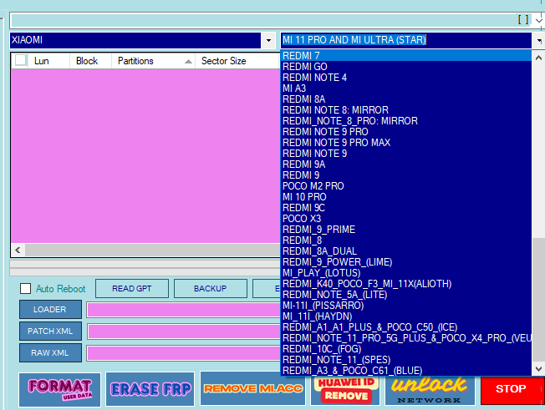Viewport: 545px width, 410px height.
Task: Select REDMI_NOTE_8_PRO: MIRROR entry
Action: point(406,121)
